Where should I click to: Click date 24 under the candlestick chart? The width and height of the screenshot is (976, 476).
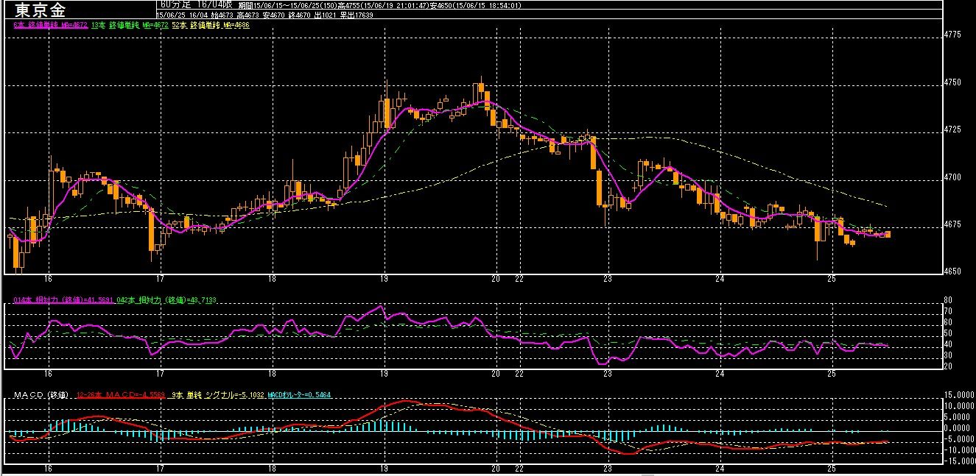coord(720,280)
